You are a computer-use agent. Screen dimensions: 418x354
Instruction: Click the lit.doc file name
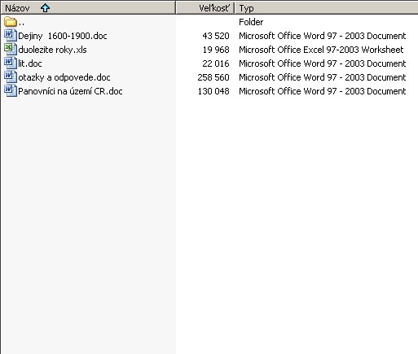pyautogui.click(x=30, y=63)
